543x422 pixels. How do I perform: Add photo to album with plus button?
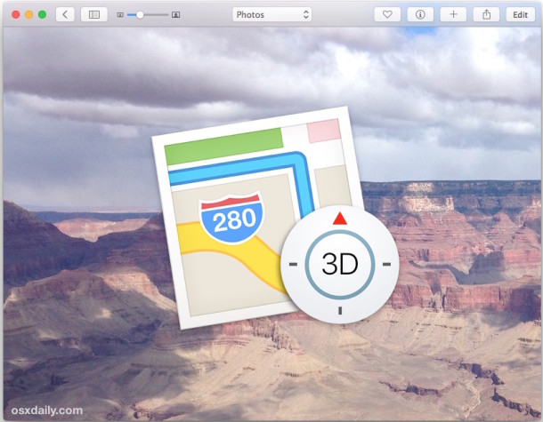tap(453, 14)
